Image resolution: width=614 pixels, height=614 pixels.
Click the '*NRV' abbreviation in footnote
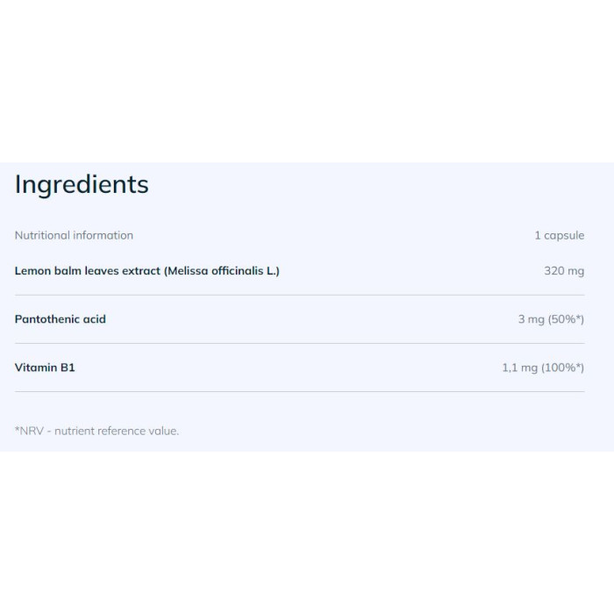coord(29,431)
